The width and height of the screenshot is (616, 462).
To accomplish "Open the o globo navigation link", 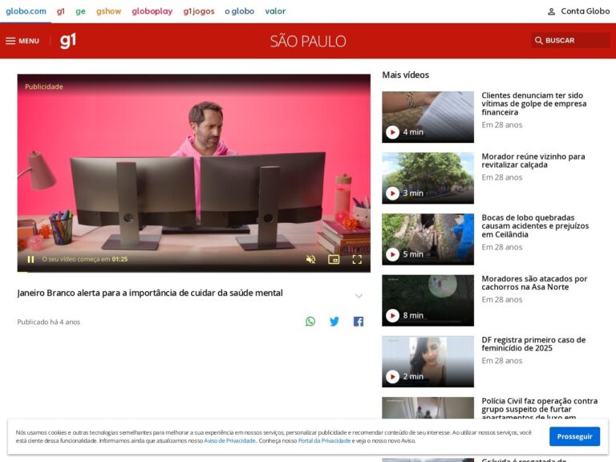I will [x=240, y=11].
